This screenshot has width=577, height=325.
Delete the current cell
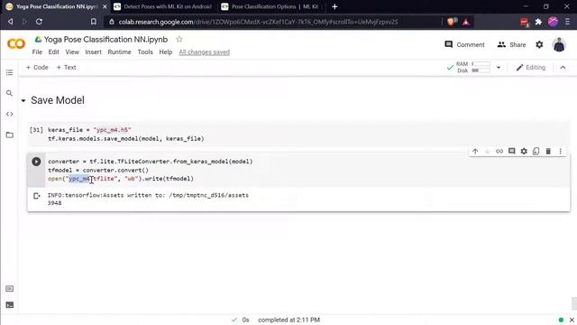[548, 151]
